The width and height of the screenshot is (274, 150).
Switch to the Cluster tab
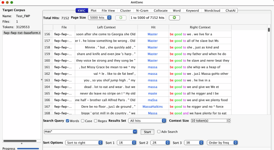coord(125,10)
